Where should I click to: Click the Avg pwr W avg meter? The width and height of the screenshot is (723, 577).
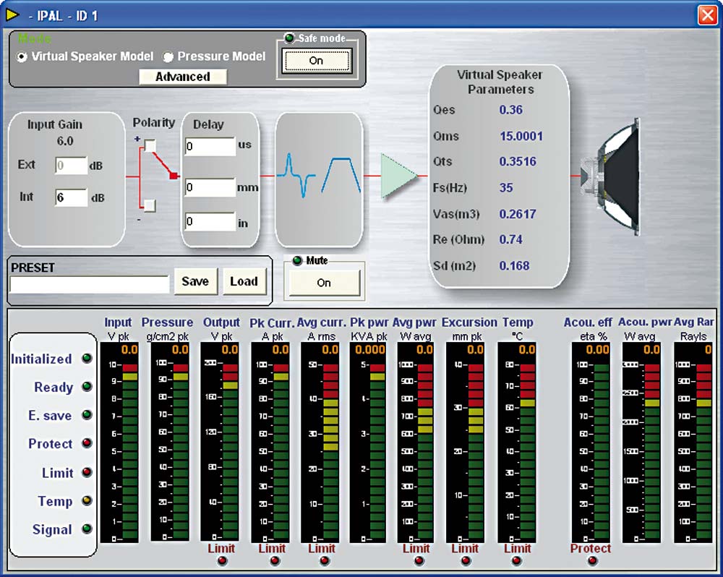(x=416, y=442)
